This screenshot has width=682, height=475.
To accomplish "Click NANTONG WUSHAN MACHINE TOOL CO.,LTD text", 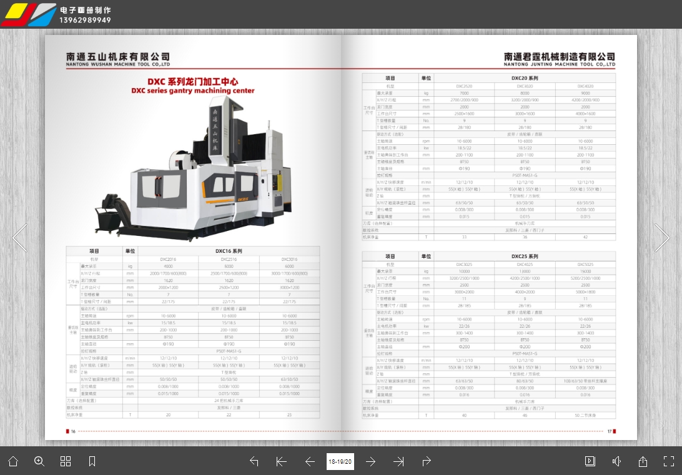I will coord(118,64).
